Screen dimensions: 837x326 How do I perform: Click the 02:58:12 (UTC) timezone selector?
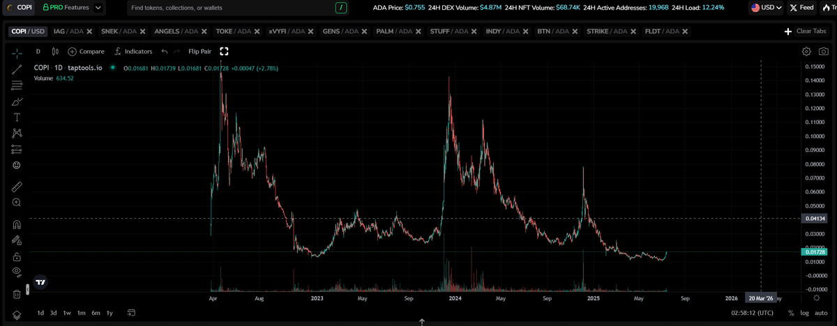(751, 313)
